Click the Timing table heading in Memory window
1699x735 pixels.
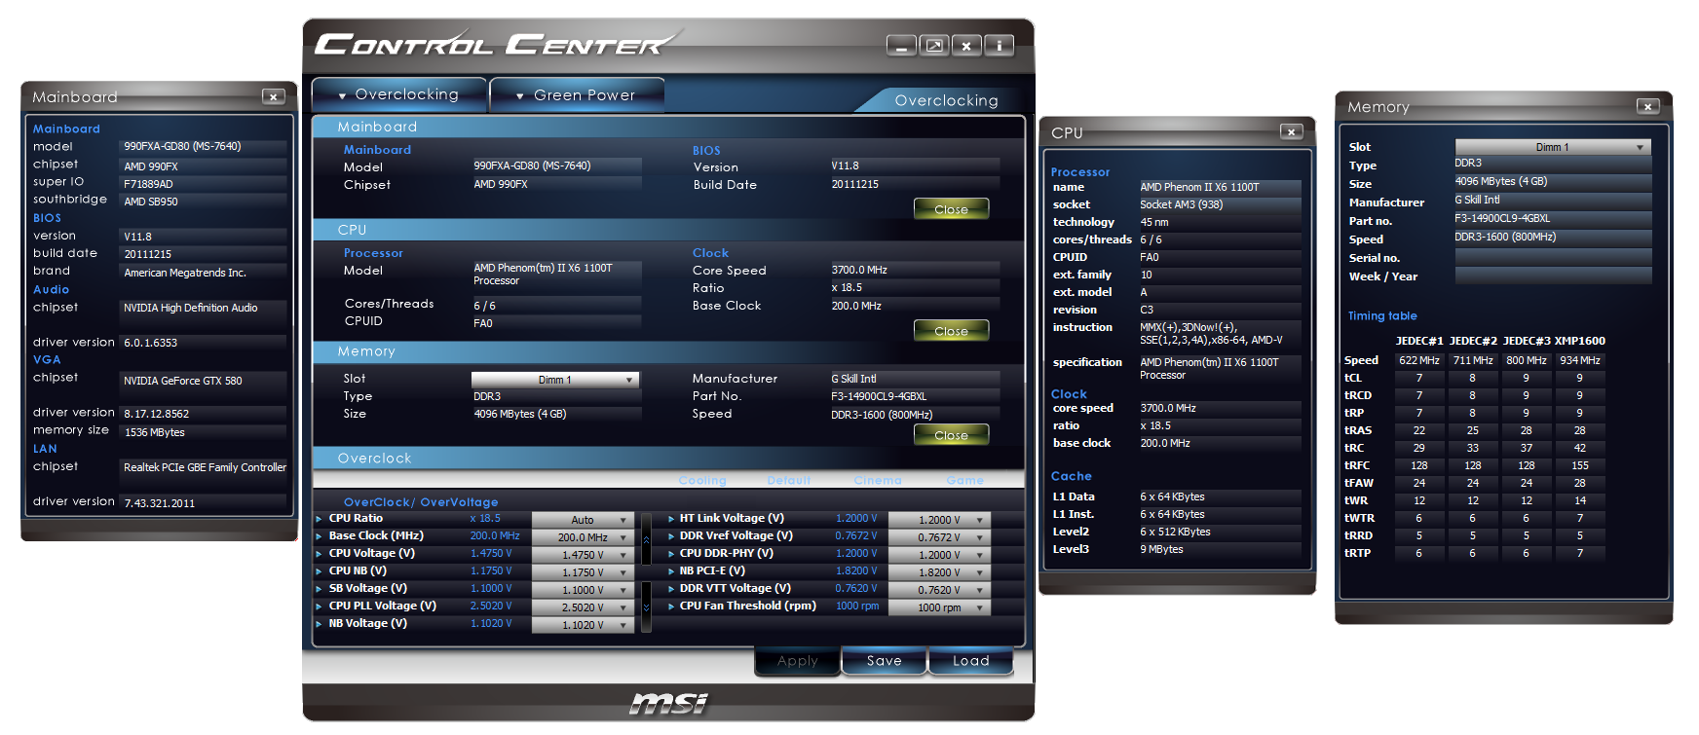1382,315
